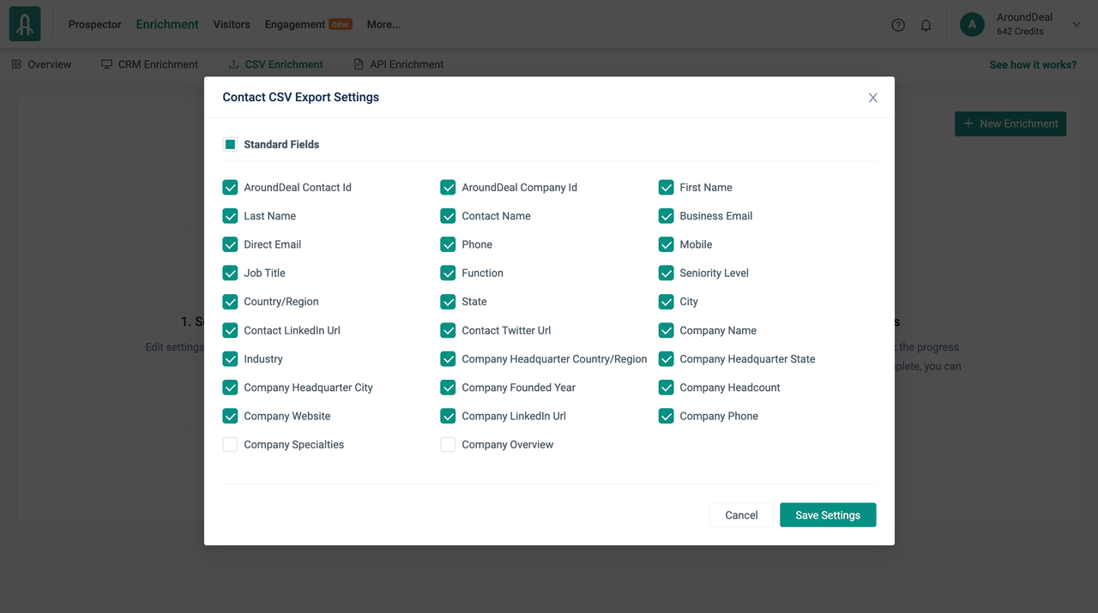Uncheck the Contact Twitter Url field
The width and height of the screenshot is (1098, 613).
[x=448, y=330]
